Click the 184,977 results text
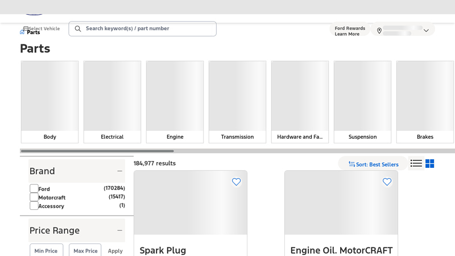This screenshot has width=455, height=256. tap(155, 163)
